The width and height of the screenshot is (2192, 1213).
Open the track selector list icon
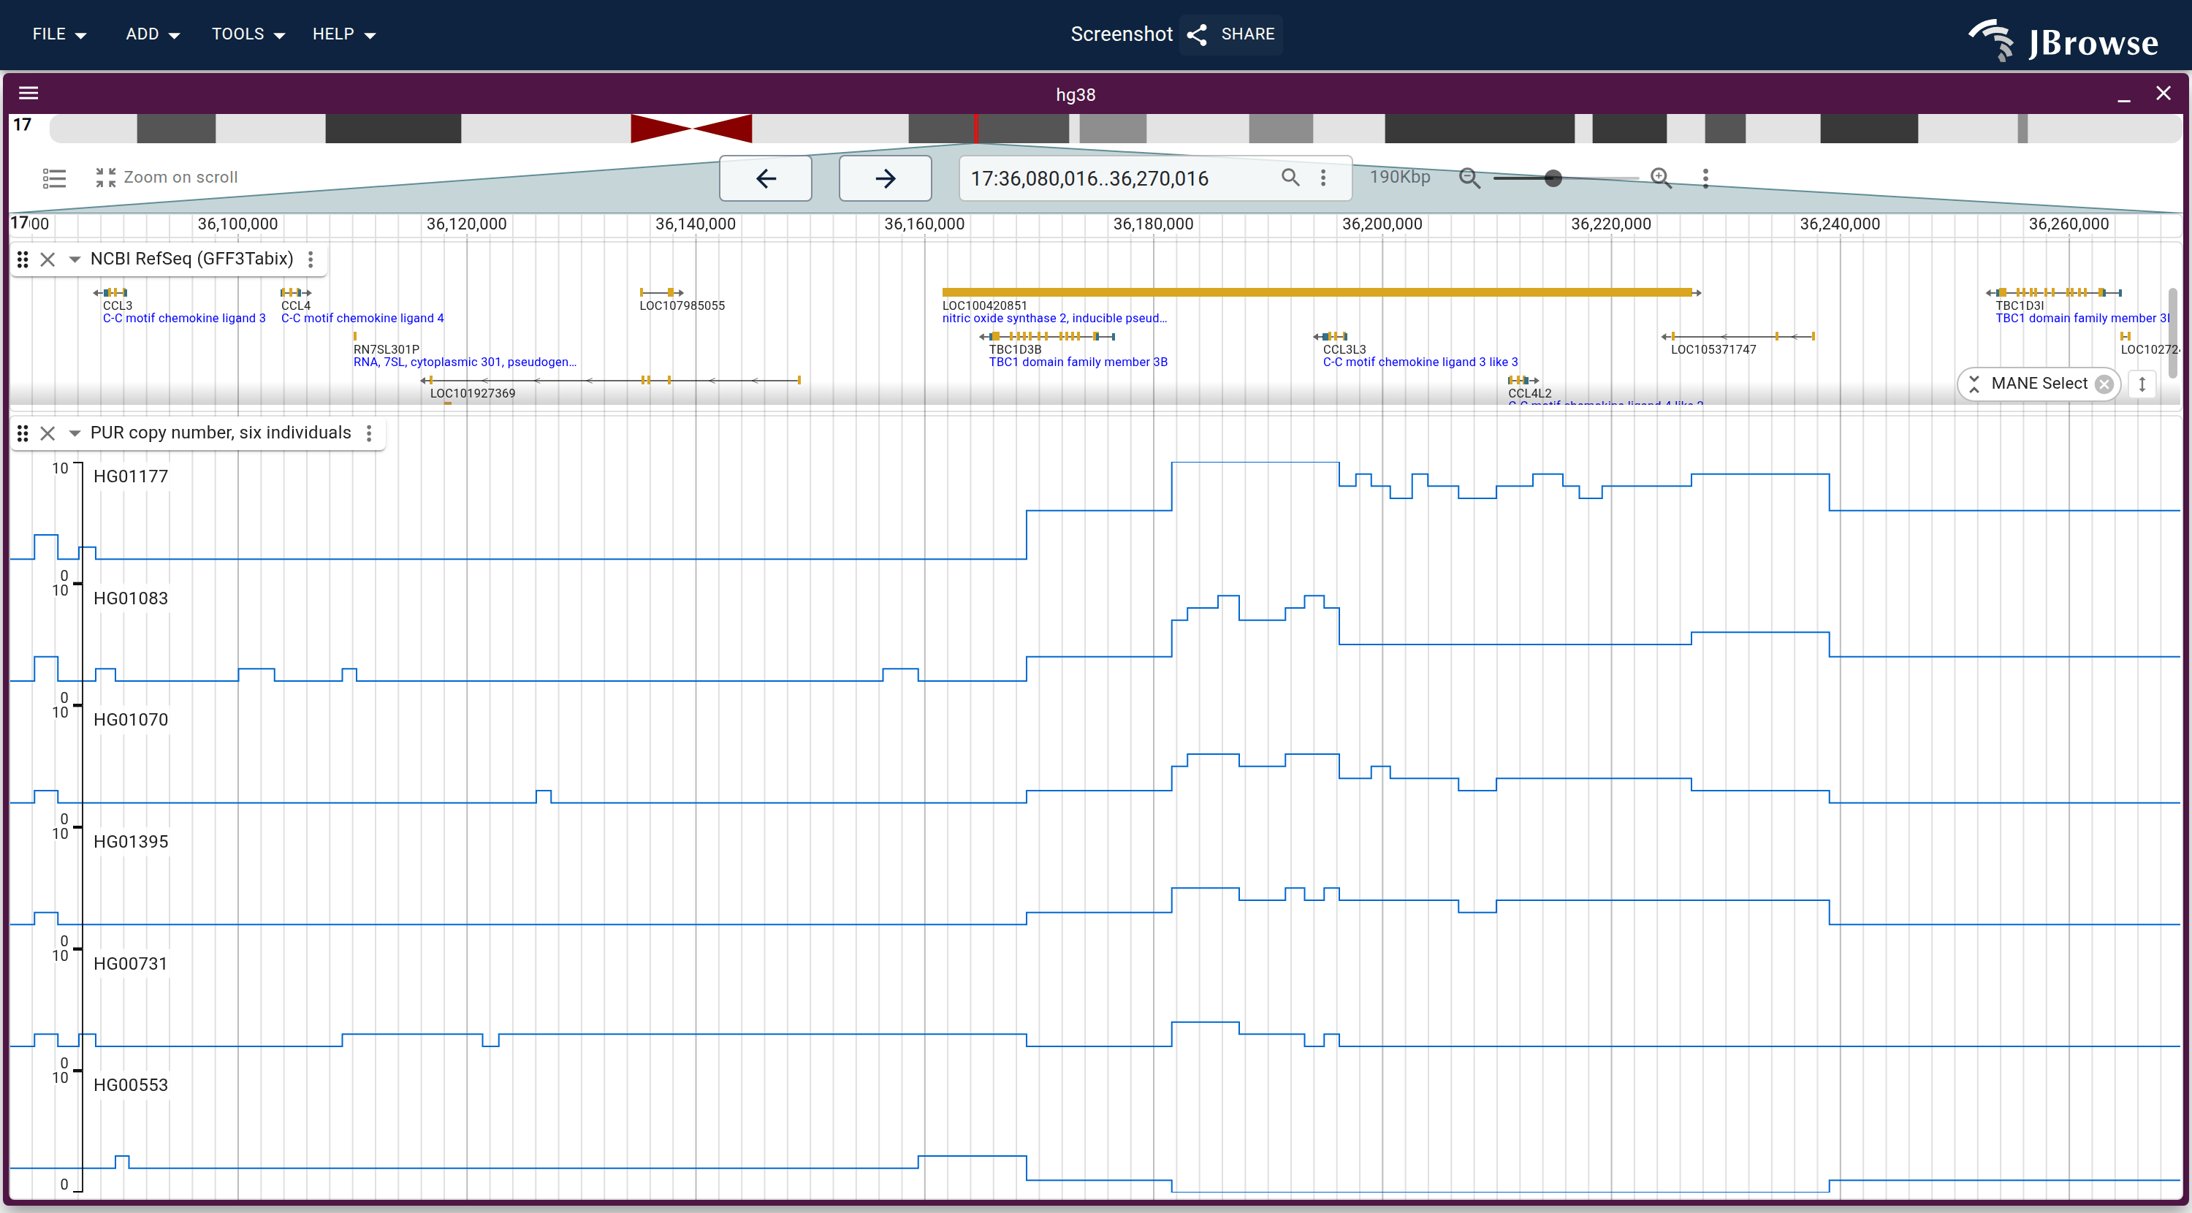coord(55,178)
